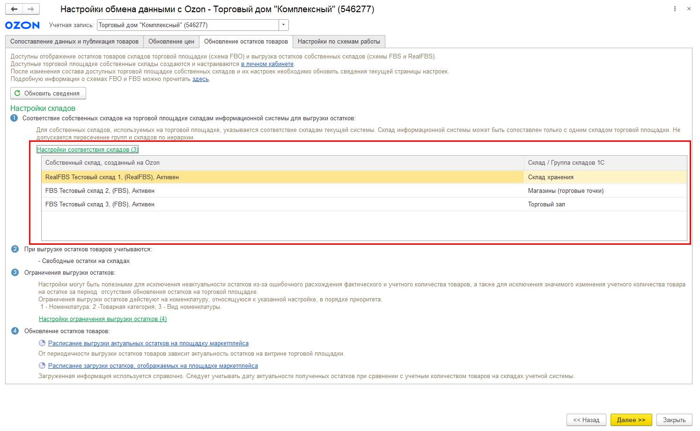Click the Склад / Группа складов 1С column header

point(566,163)
